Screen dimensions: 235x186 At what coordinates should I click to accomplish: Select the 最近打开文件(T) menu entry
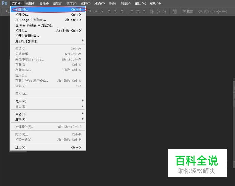pyautogui.click(x=48, y=41)
